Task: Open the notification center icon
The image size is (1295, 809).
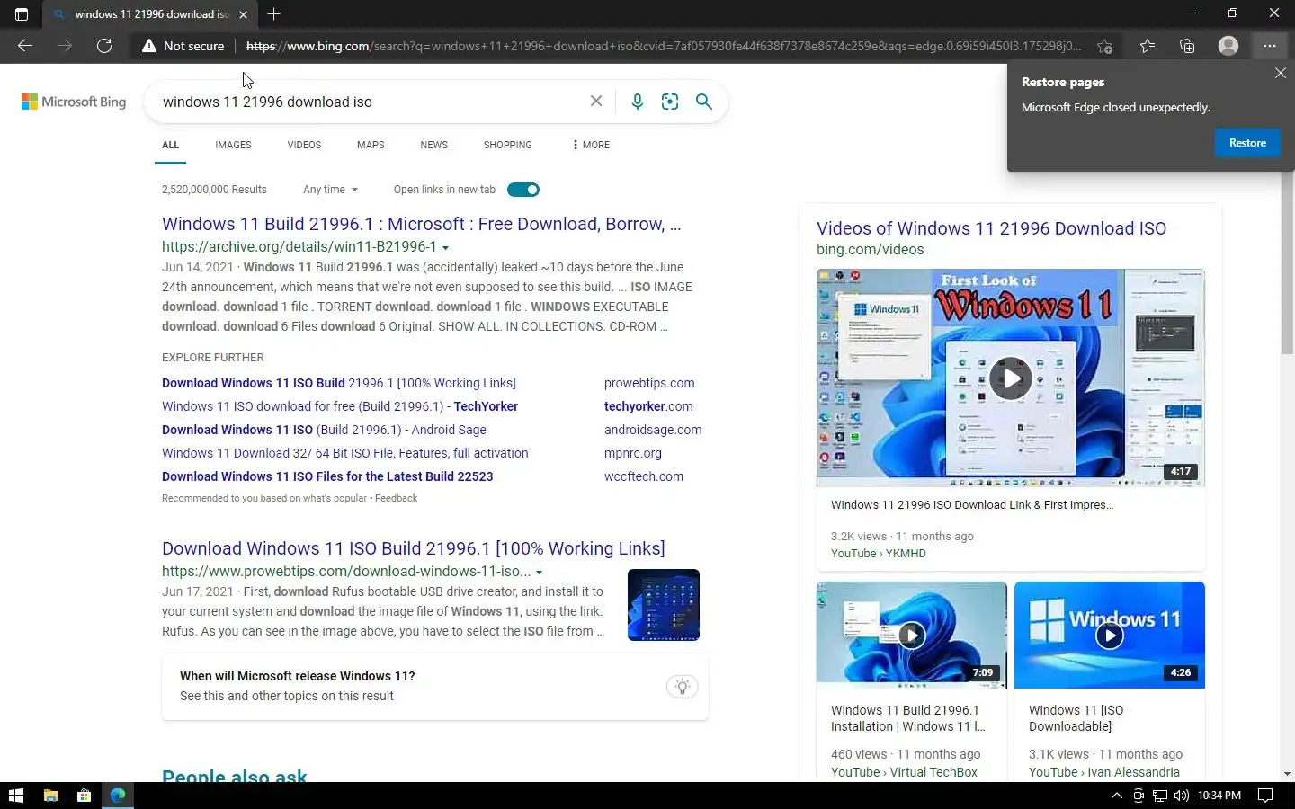Action: pyautogui.click(x=1265, y=796)
